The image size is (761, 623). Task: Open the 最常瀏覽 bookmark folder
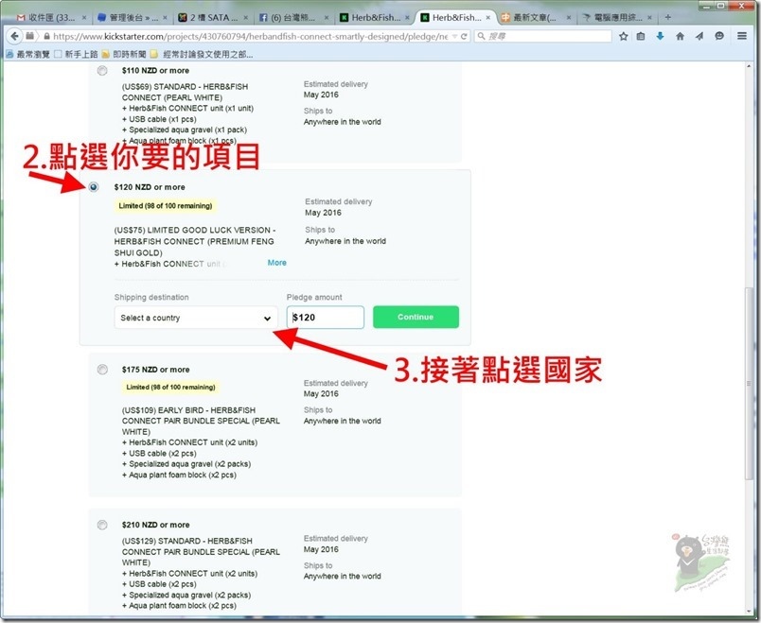pos(27,54)
